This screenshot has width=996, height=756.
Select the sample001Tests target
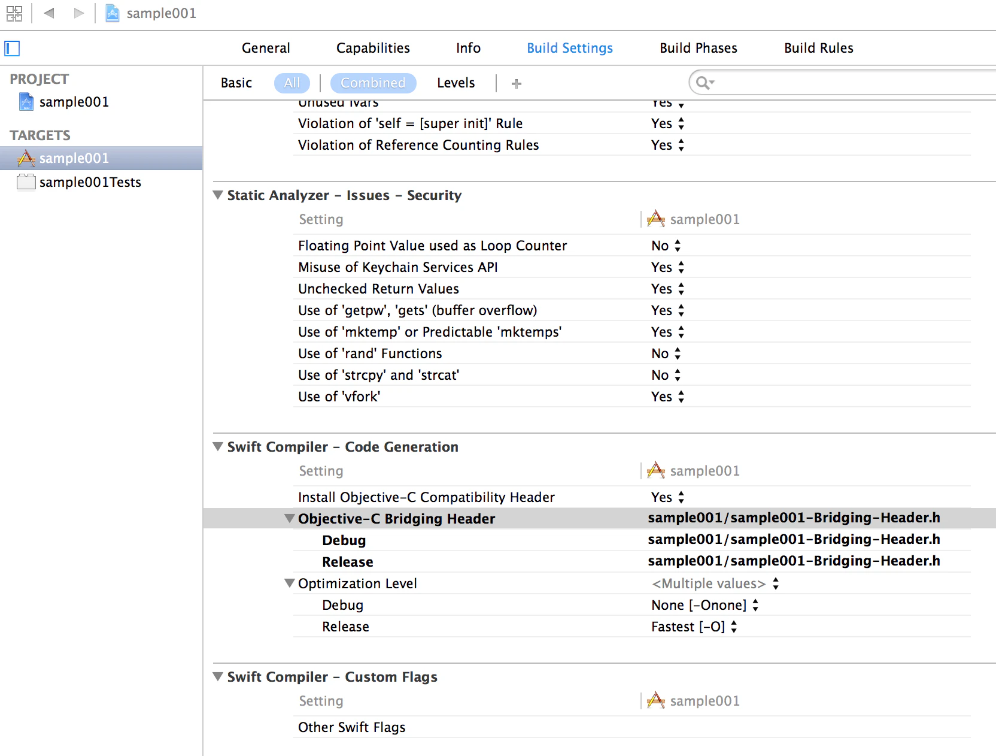(x=79, y=182)
